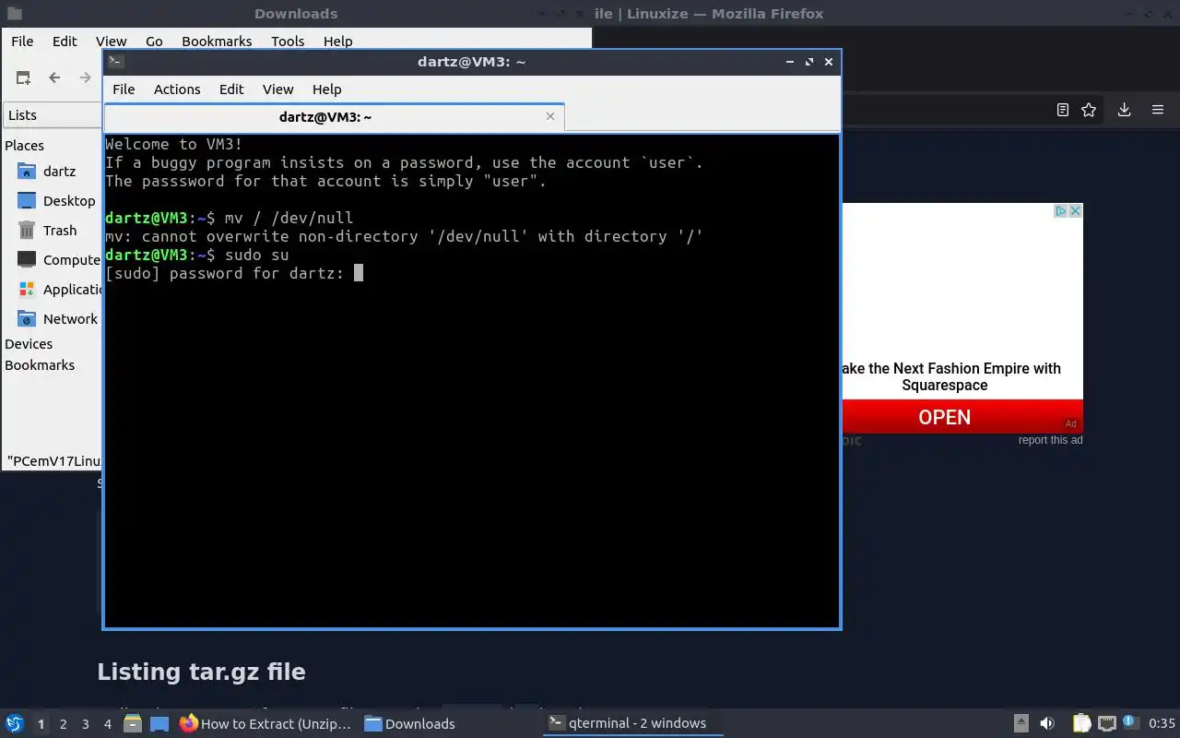The width and height of the screenshot is (1180, 738).
Task: Click PCemV17Linu status bar text
Action: click(x=53, y=460)
